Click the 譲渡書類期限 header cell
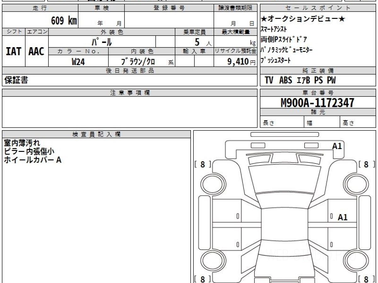This screenshot has height=283, width=378. pos(236,8)
